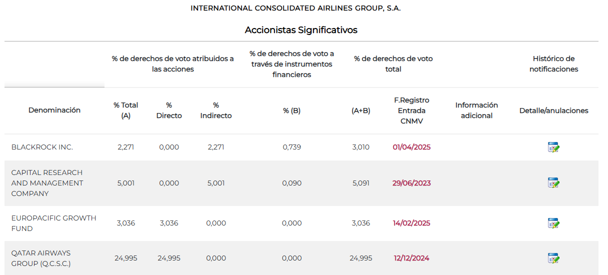Open the 29/06/2023 registration date link
This screenshot has width=608, height=275.
(411, 183)
